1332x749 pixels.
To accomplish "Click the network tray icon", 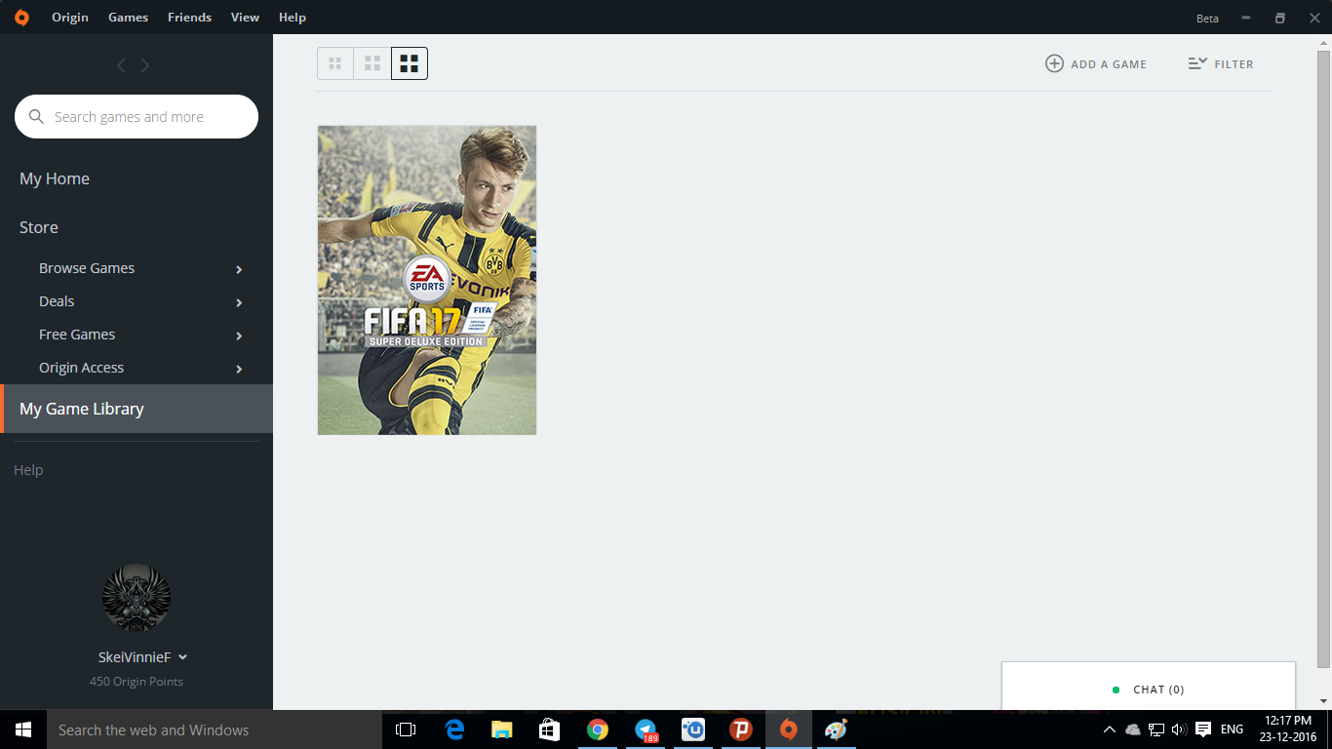I will (1156, 729).
